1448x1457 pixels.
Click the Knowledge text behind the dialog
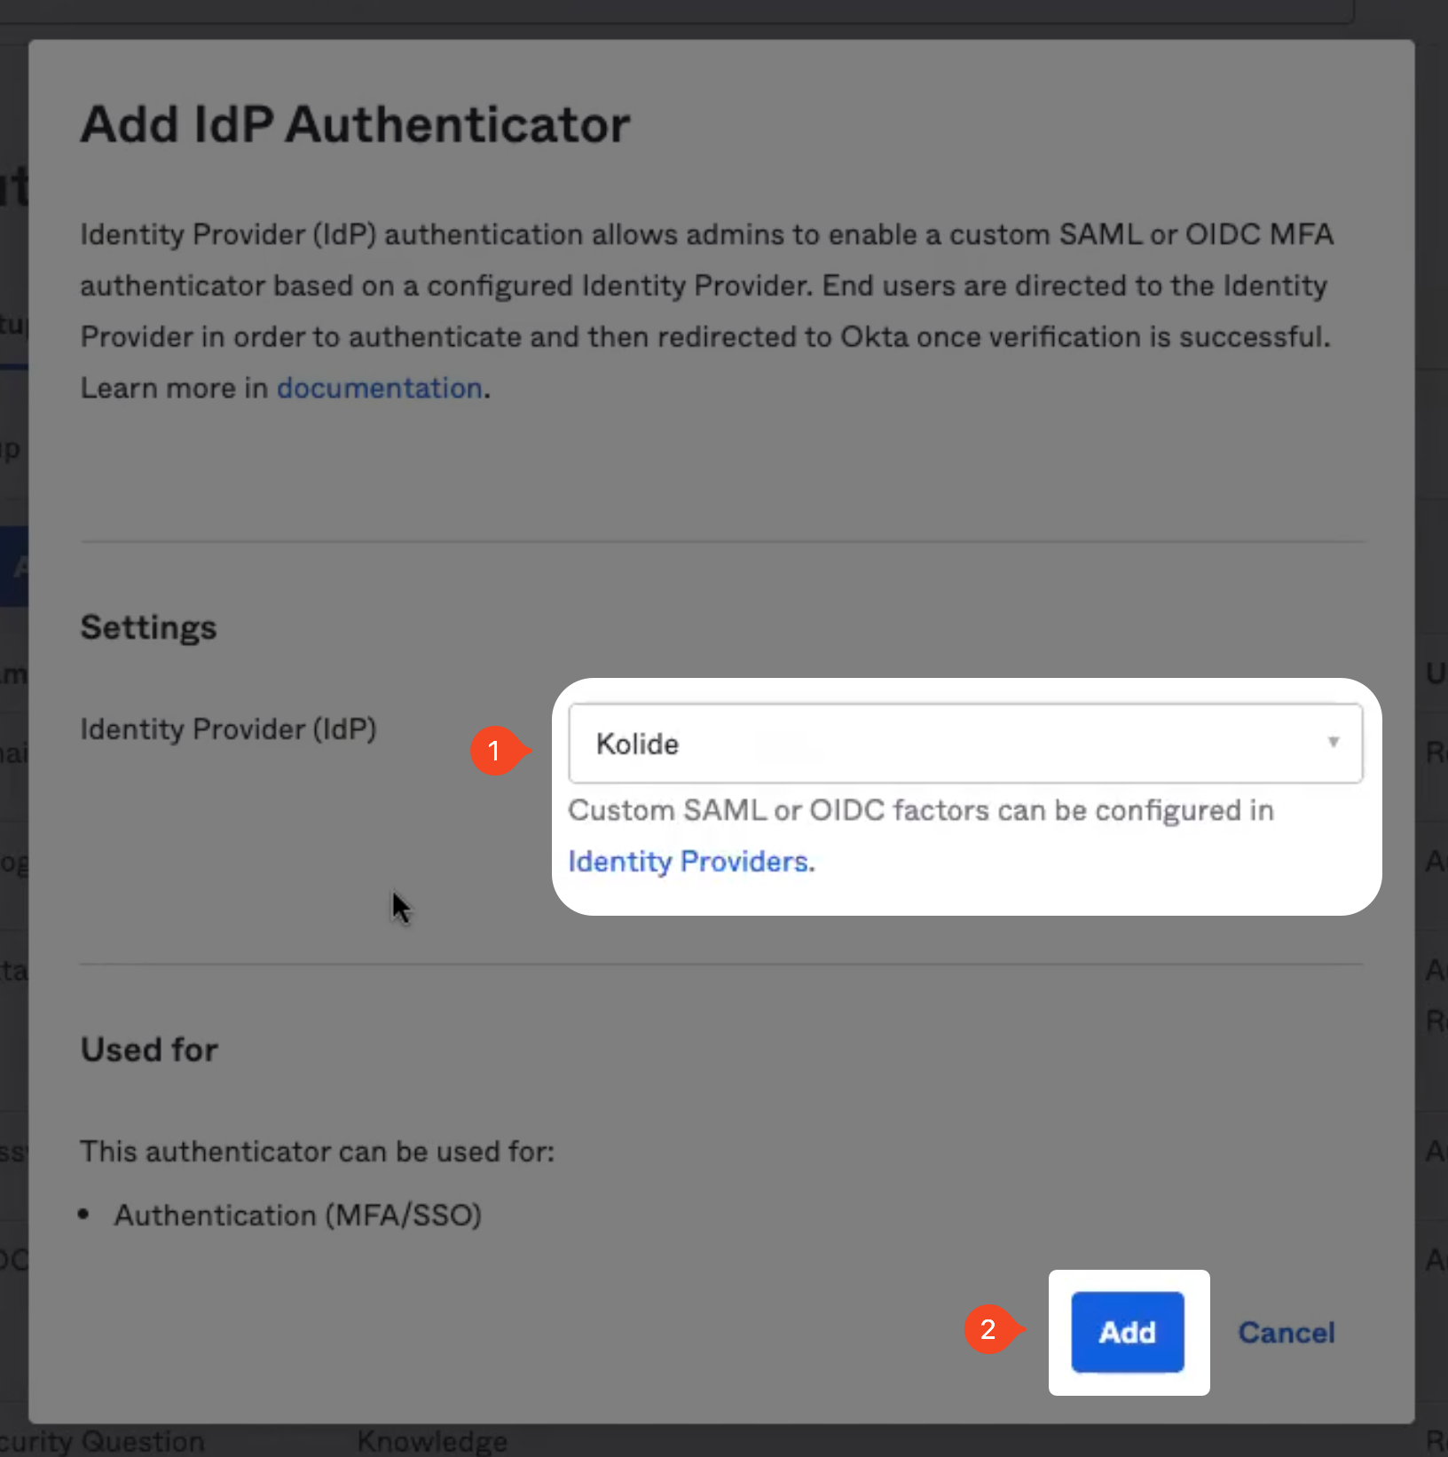[432, 1442]
